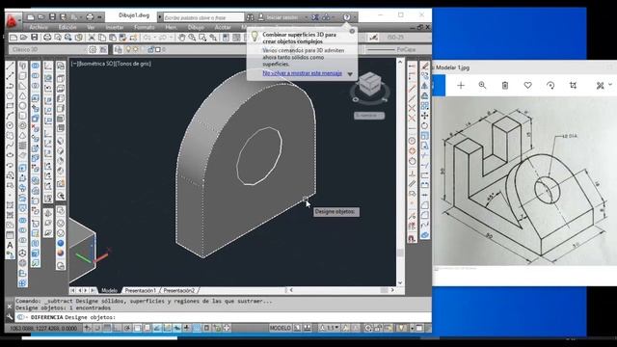Select the Pan hand tool
617x347 pixels.
(x=181, y=38)
